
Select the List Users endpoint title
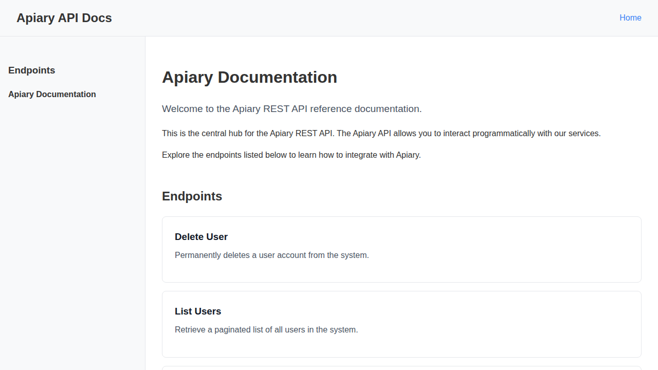pyautogui.click(x=198, y=311)
